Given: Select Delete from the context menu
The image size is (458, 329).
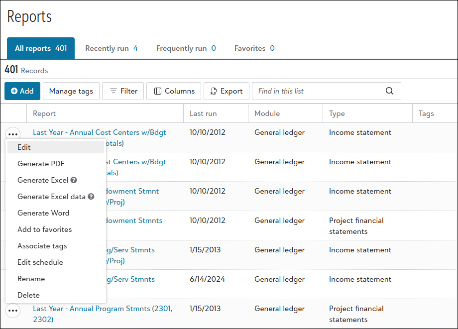Looking at the screenshot, I should [x=28, y=295].
